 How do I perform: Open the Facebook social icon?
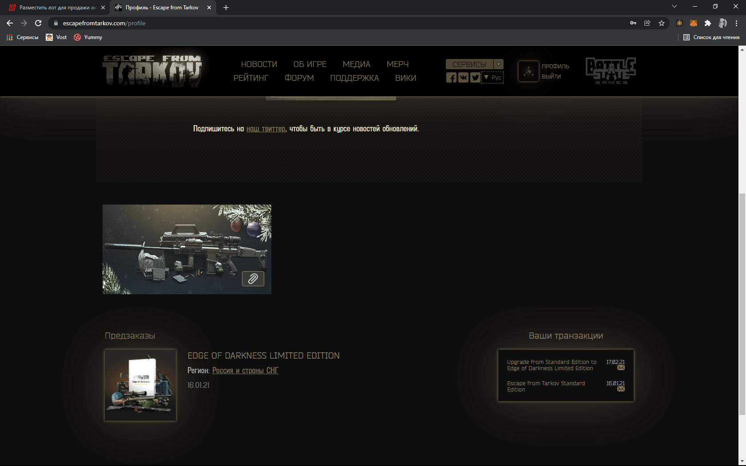[x=451, y=78]
